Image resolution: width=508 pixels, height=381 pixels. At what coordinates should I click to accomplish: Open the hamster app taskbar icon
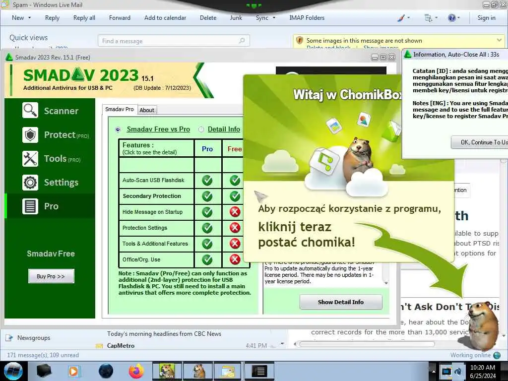[198, 371]
